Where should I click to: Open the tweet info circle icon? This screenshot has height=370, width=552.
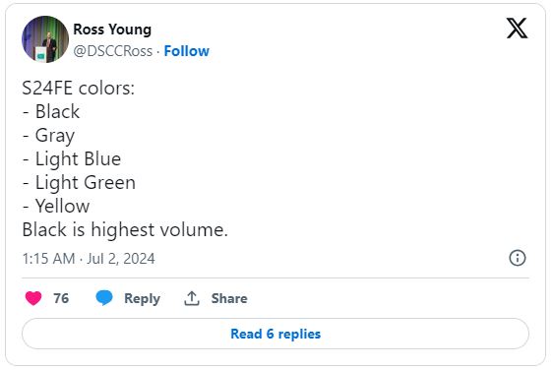518,258
